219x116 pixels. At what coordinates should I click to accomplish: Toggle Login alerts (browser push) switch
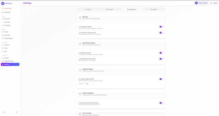pyautogui.click(x=161, y=33)
